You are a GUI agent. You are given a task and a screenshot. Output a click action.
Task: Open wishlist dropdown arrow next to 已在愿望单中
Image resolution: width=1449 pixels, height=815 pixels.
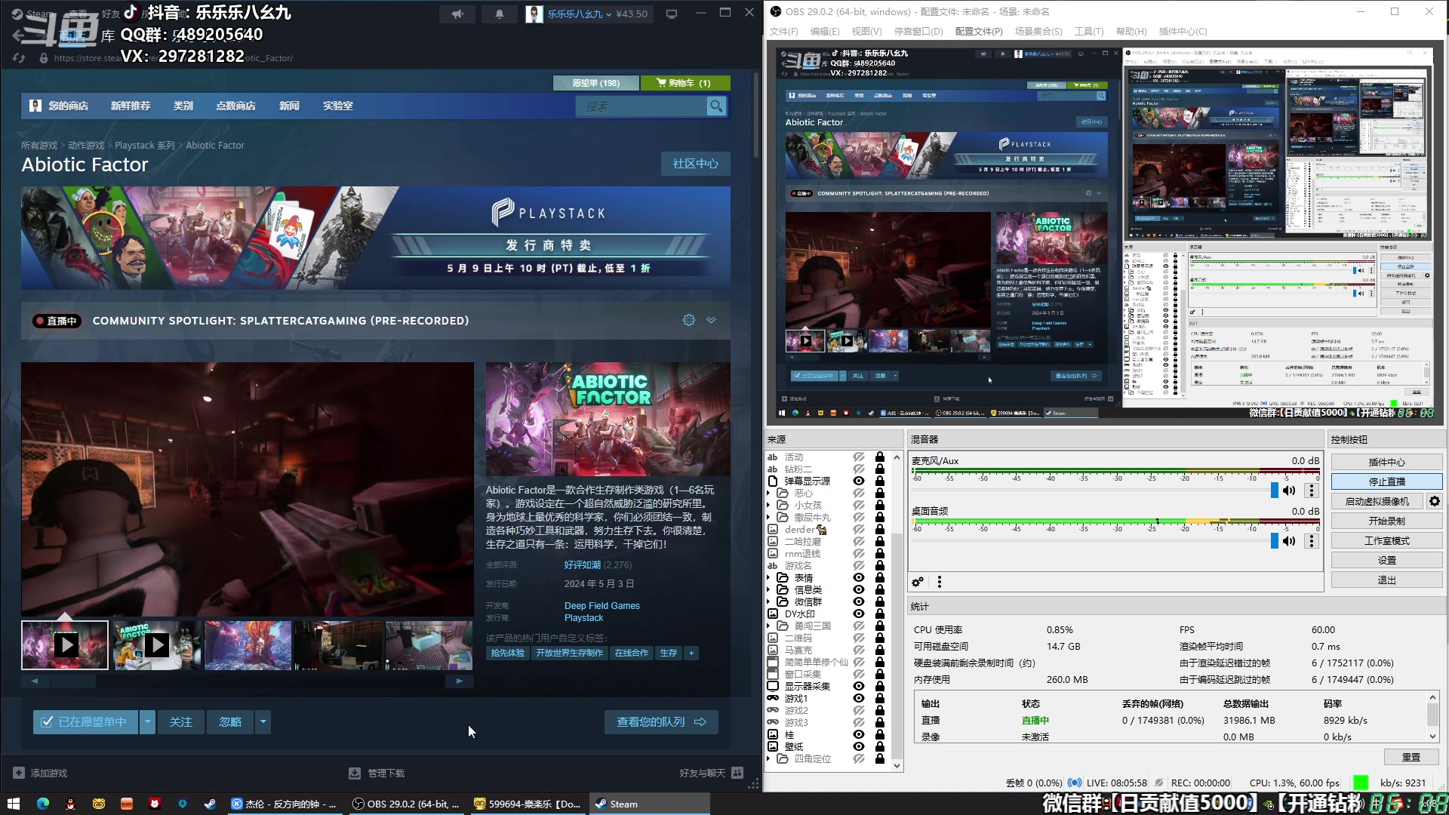click(x=148, y=722)
